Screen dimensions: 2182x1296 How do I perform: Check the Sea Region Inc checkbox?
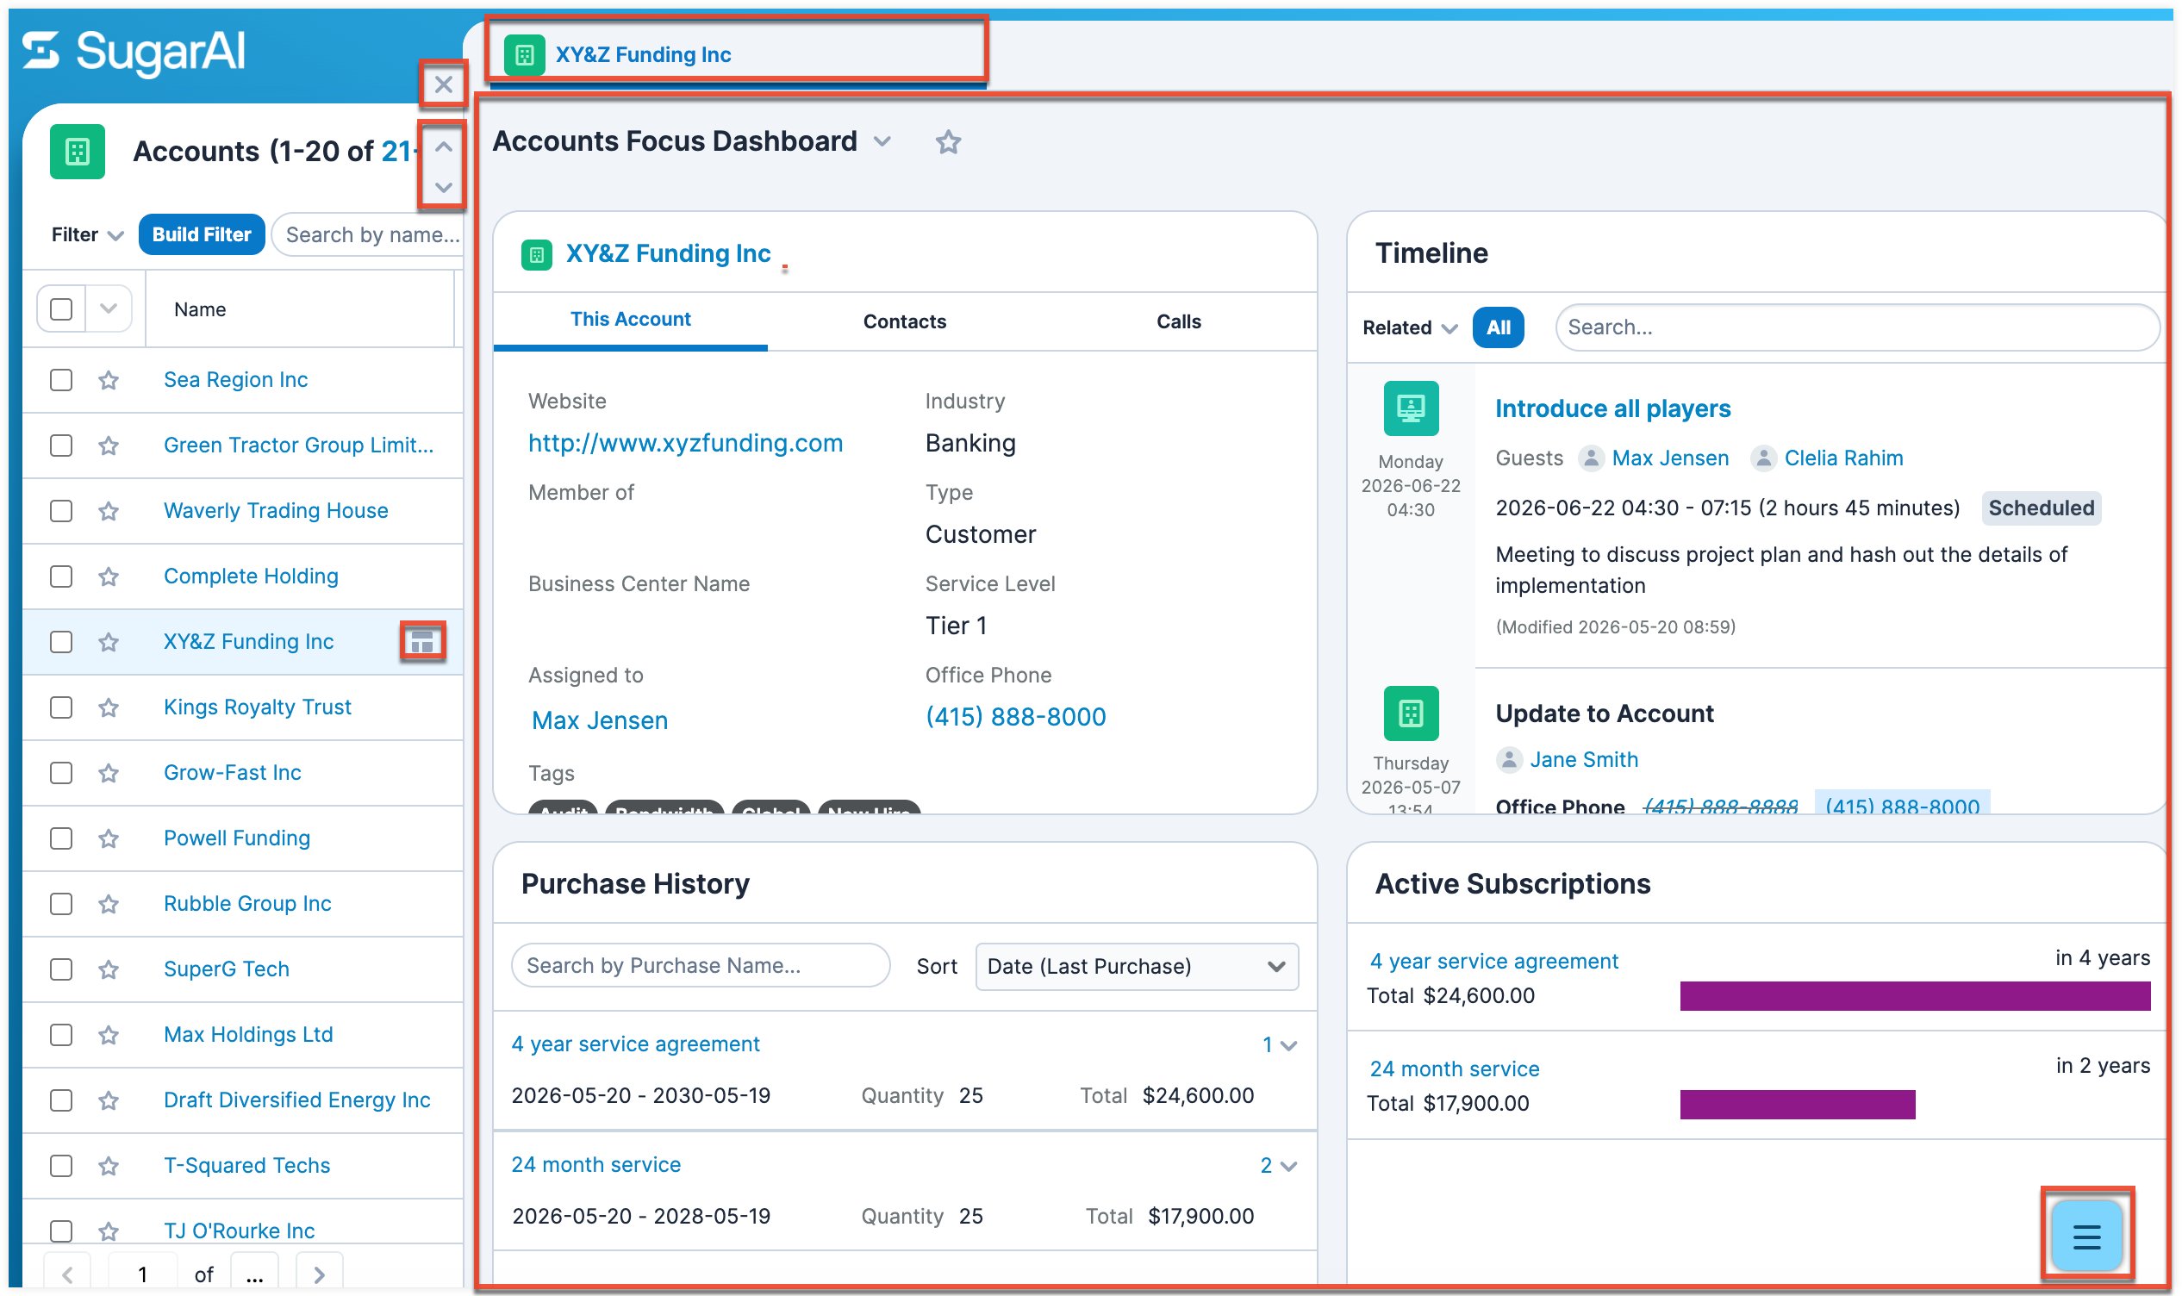(x=61, y=380)
